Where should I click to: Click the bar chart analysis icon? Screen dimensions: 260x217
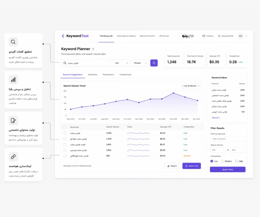13,80
